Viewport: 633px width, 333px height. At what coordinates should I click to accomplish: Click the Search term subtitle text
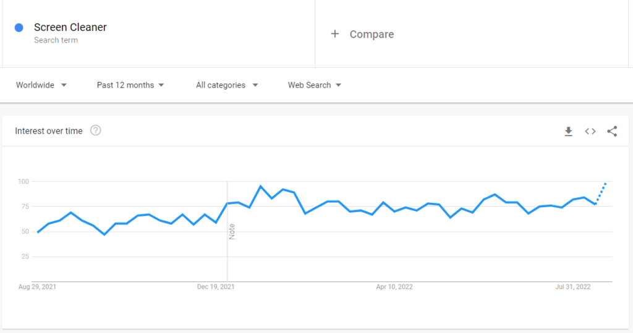(x=56, y=40)
